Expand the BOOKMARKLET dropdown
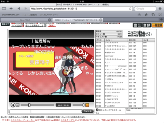 11,15
